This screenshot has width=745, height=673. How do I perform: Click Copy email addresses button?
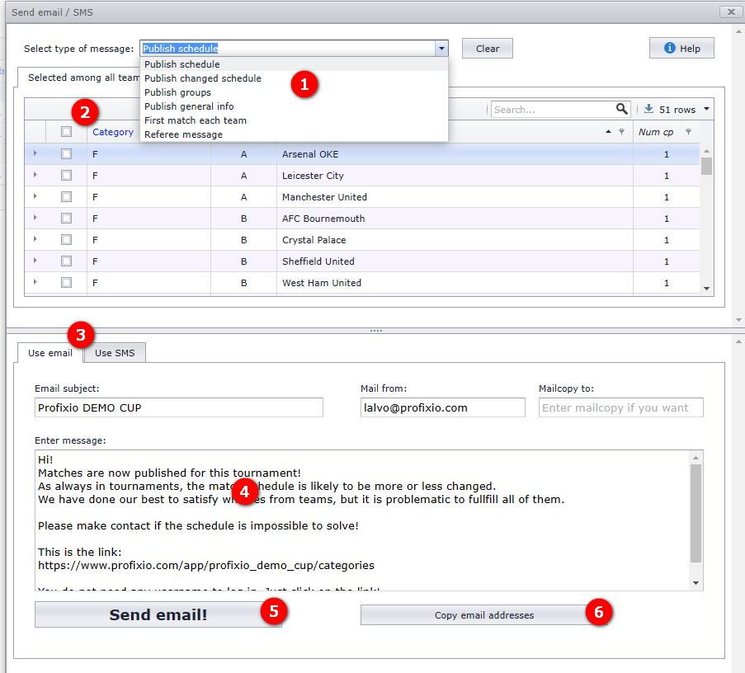(x=484, y=615)
